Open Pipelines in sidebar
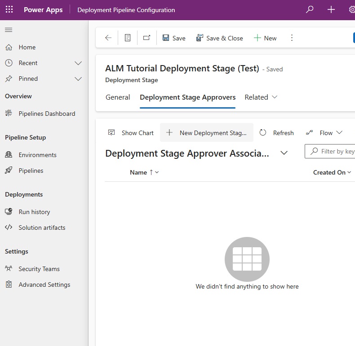 [31, 171]
